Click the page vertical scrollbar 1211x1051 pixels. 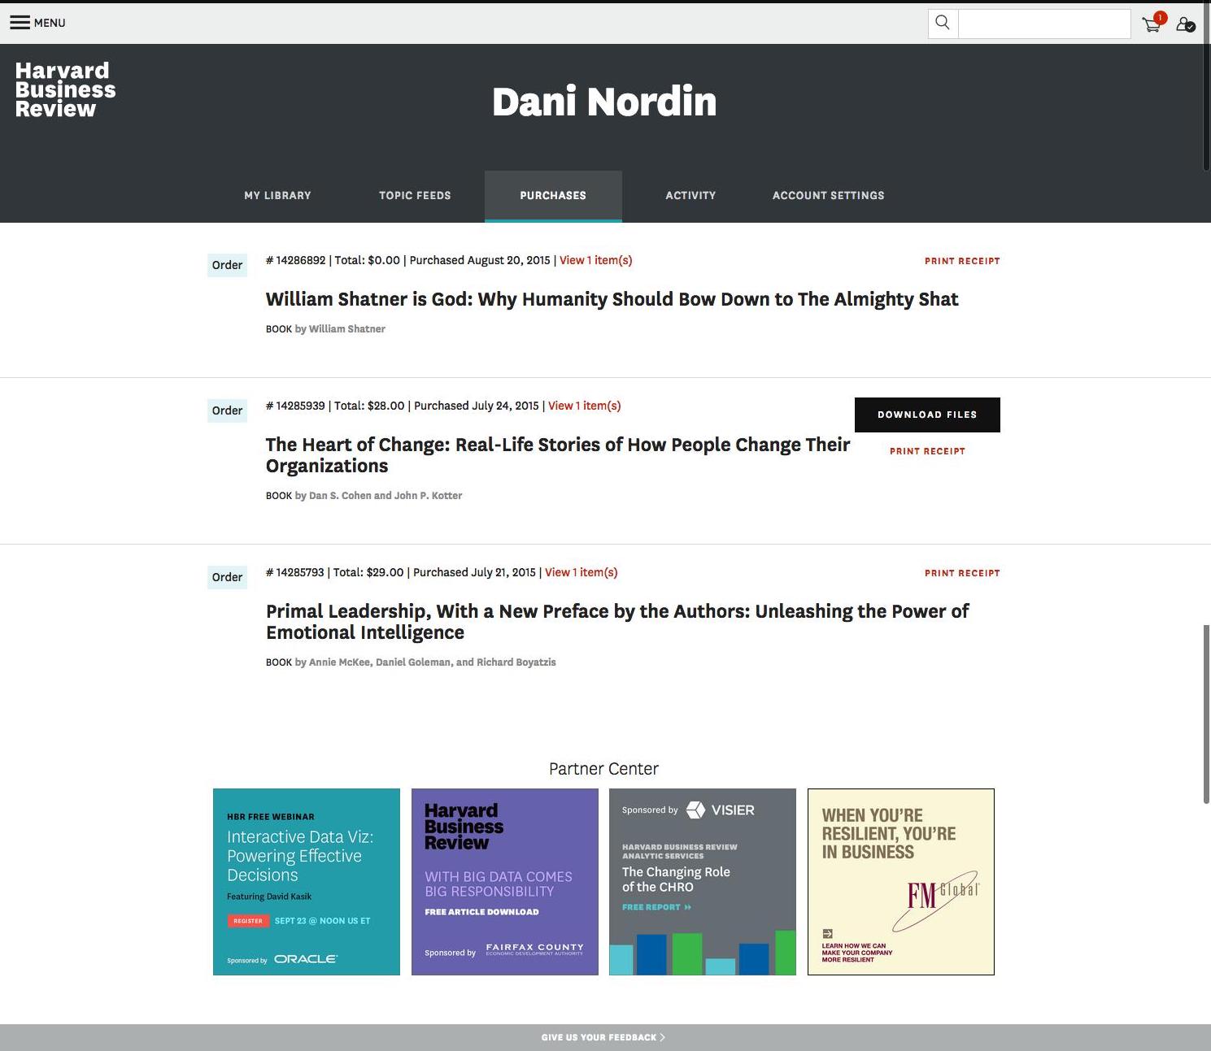coord(1207,715)
